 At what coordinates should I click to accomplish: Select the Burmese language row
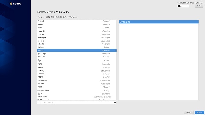pos(77,94)
